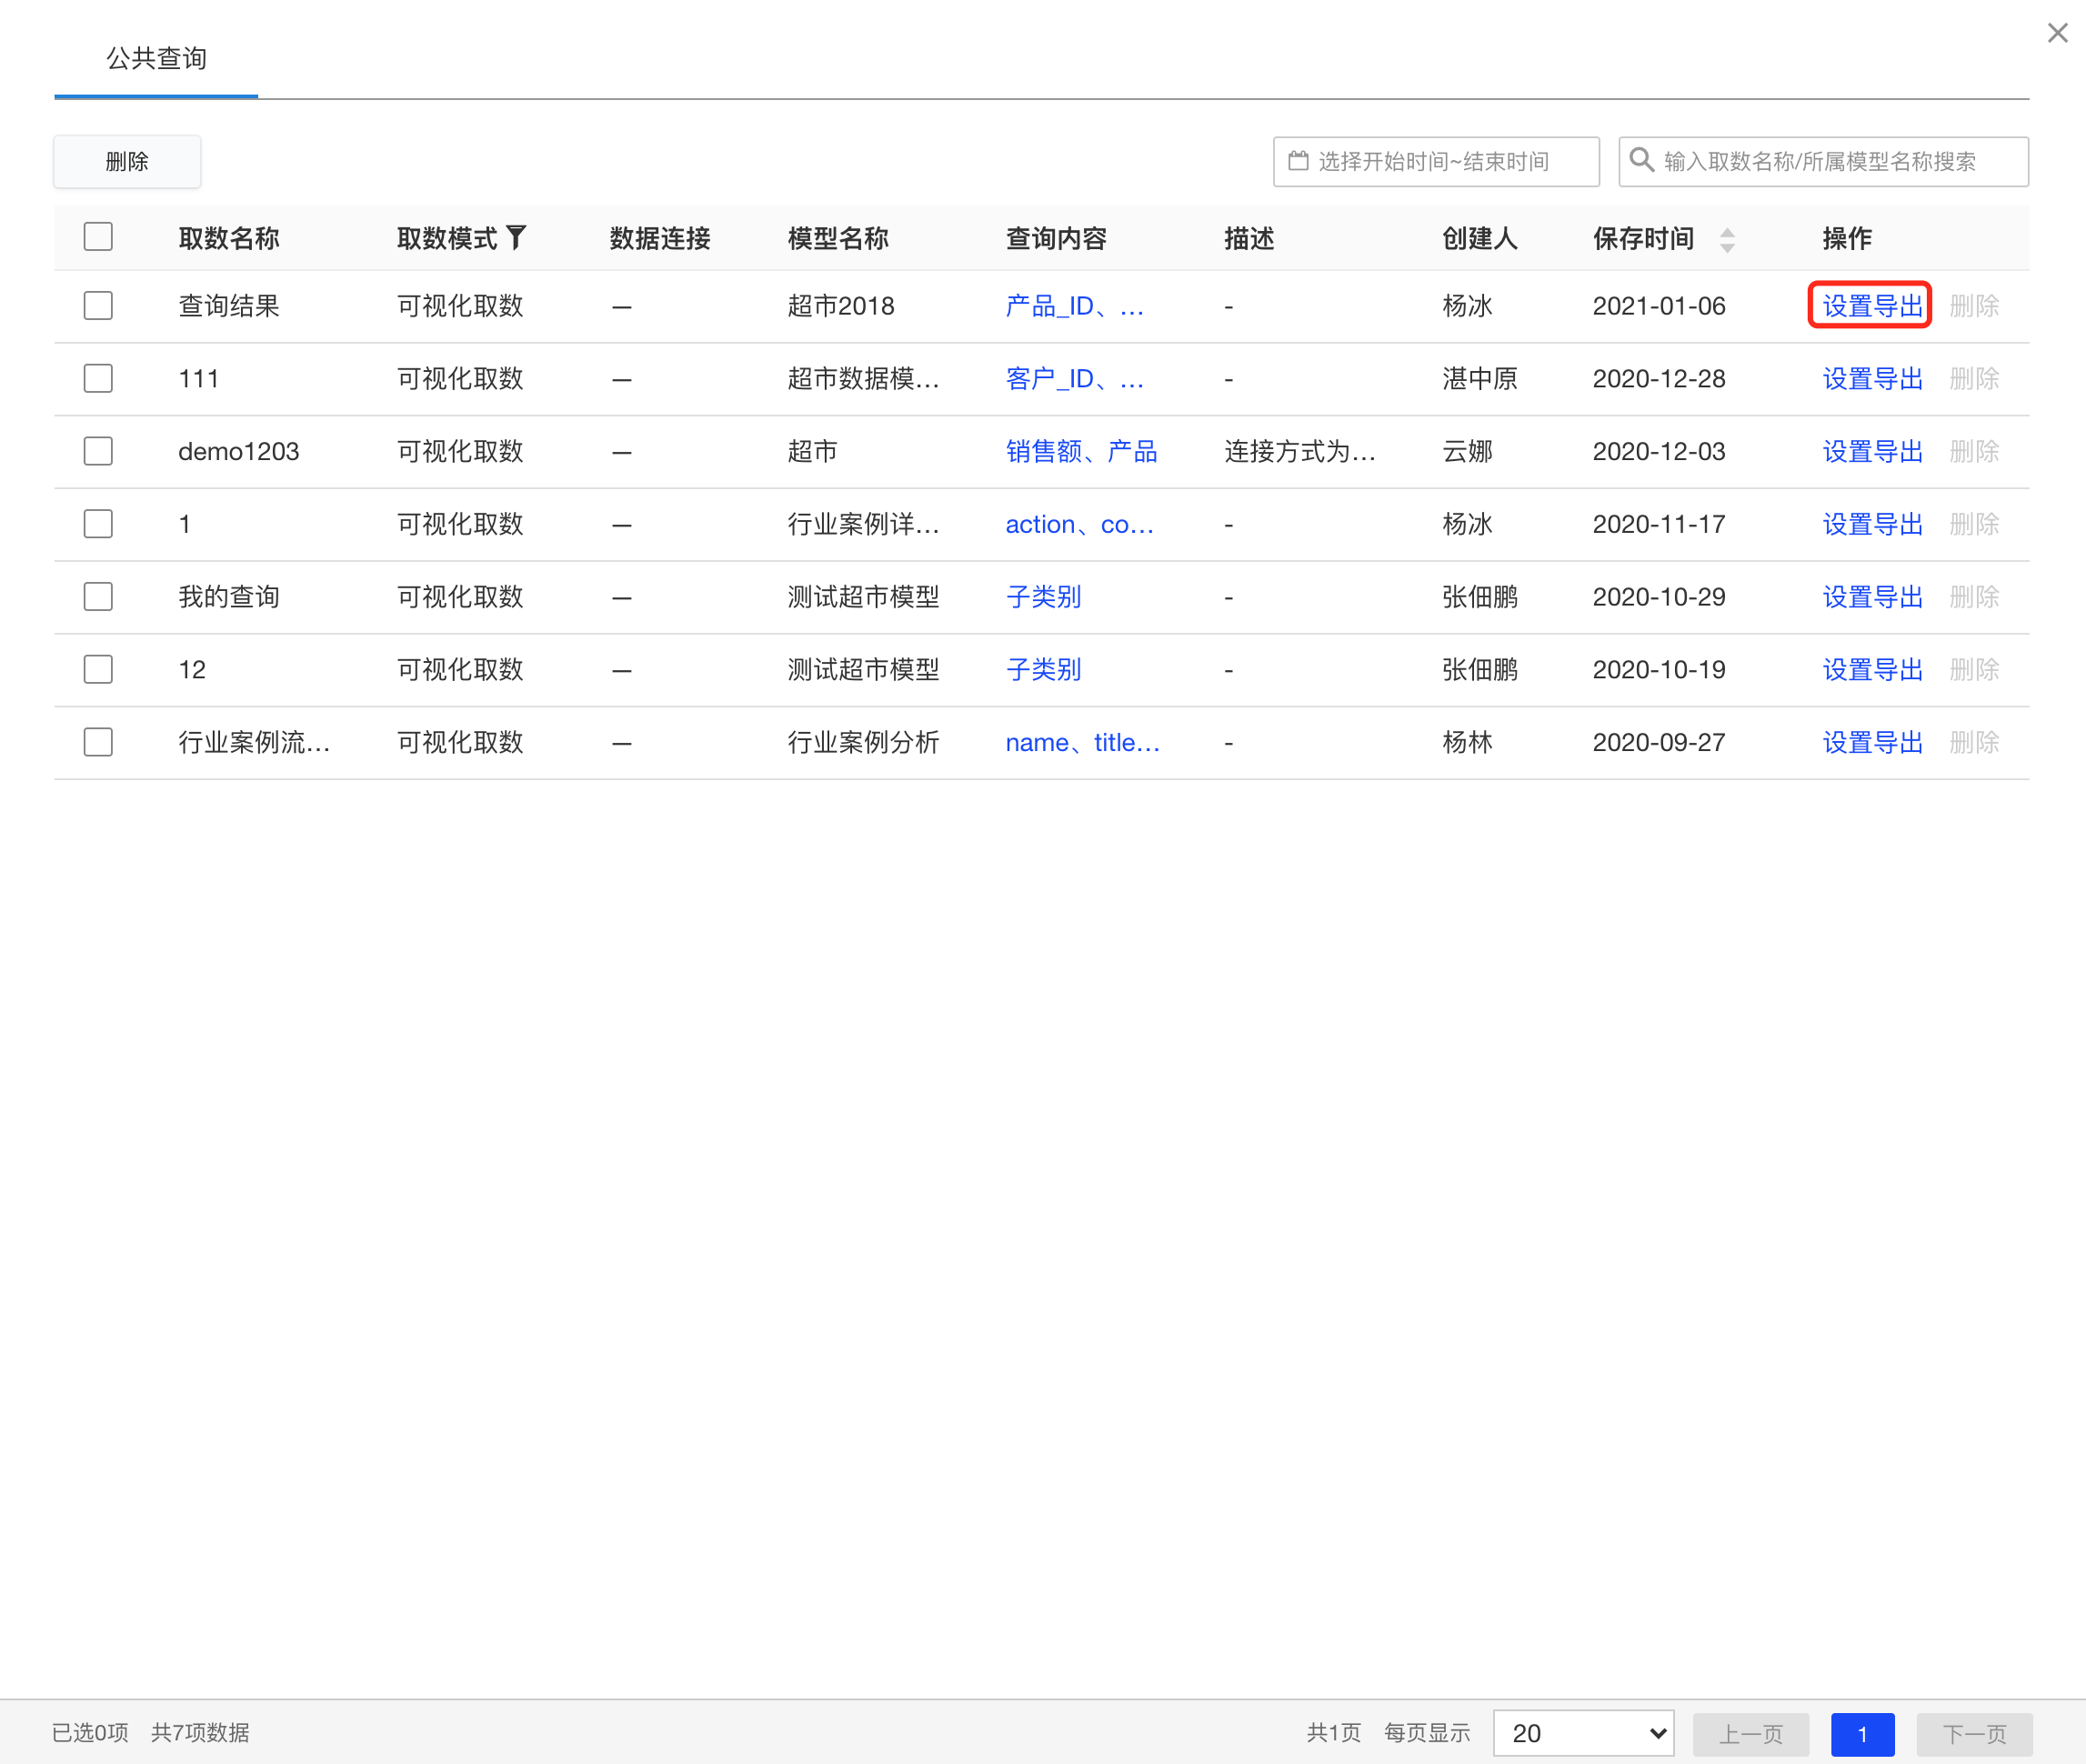Click the sort arrows beside 保存时间 header
Screen dimensions: 2086x1764
click(1727, 239)
